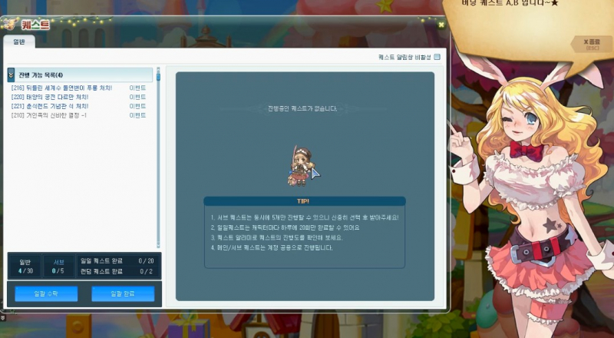Image resolution: width=614 pixels, height=338 pixels.
Task: Close the quest window with X icon
Action: coord(441,24)
